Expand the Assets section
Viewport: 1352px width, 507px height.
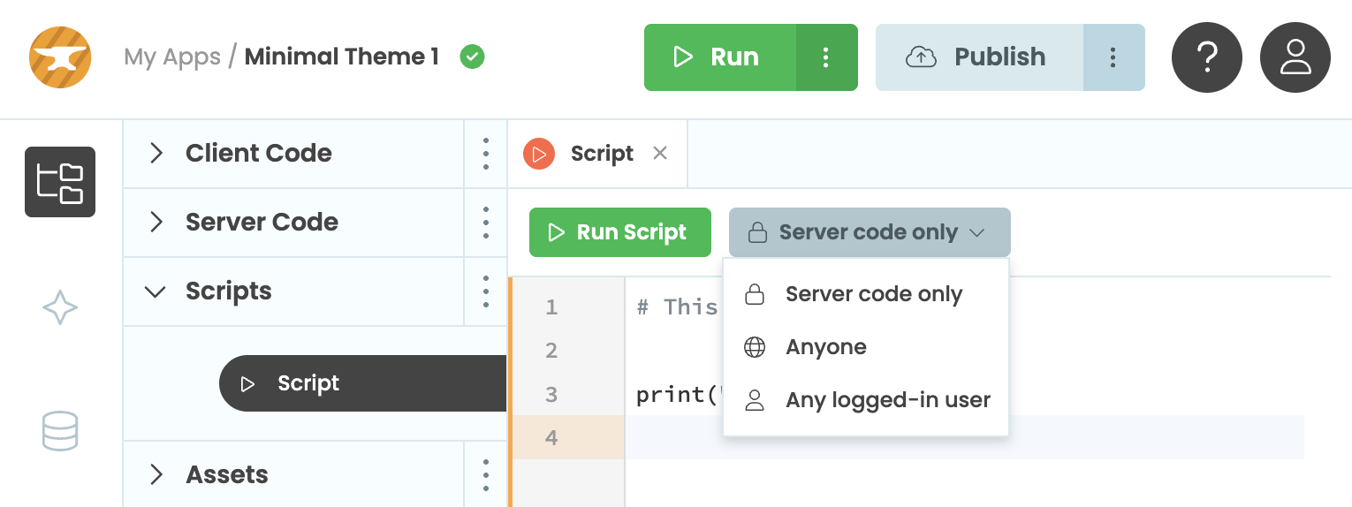(293, 475)
